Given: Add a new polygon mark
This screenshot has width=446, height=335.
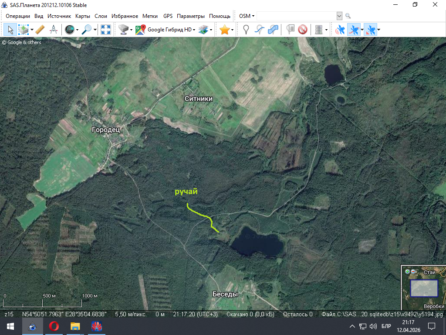Looking at the screenshot, I should point(273,30).
